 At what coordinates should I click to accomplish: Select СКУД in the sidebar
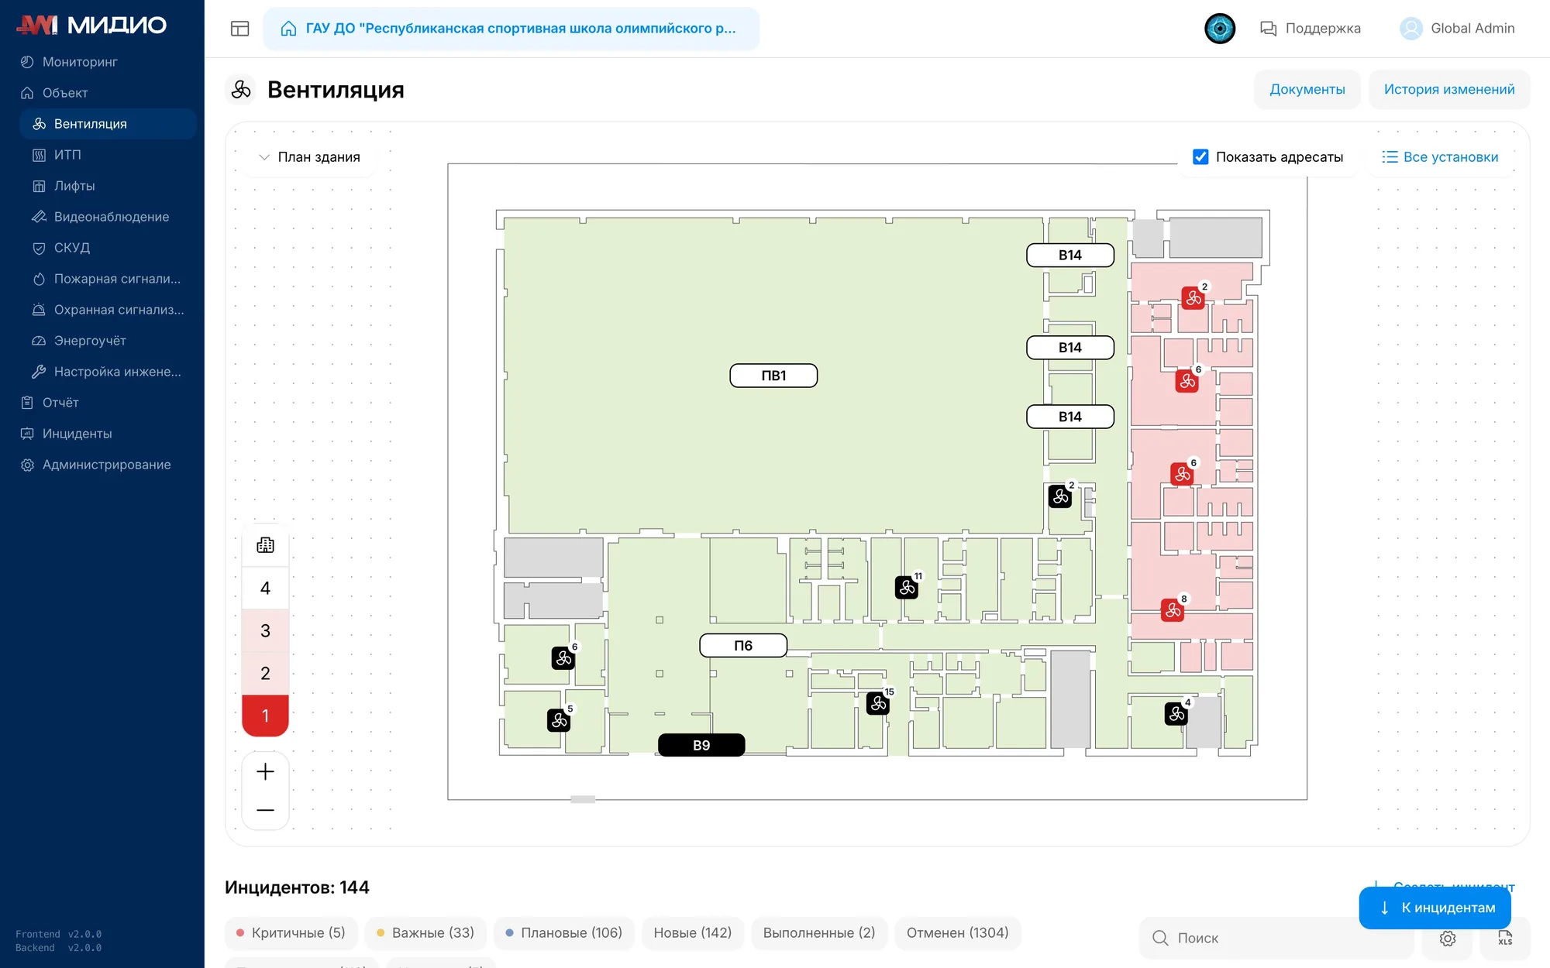pos(72,248)
